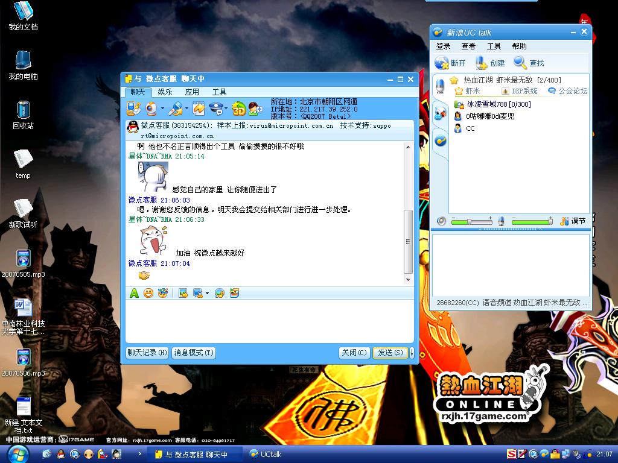Open the dropdown arrow beside the microphone icon
Image resolution: width=618 pixels, height=463 pixels.
tap(186, 109)
